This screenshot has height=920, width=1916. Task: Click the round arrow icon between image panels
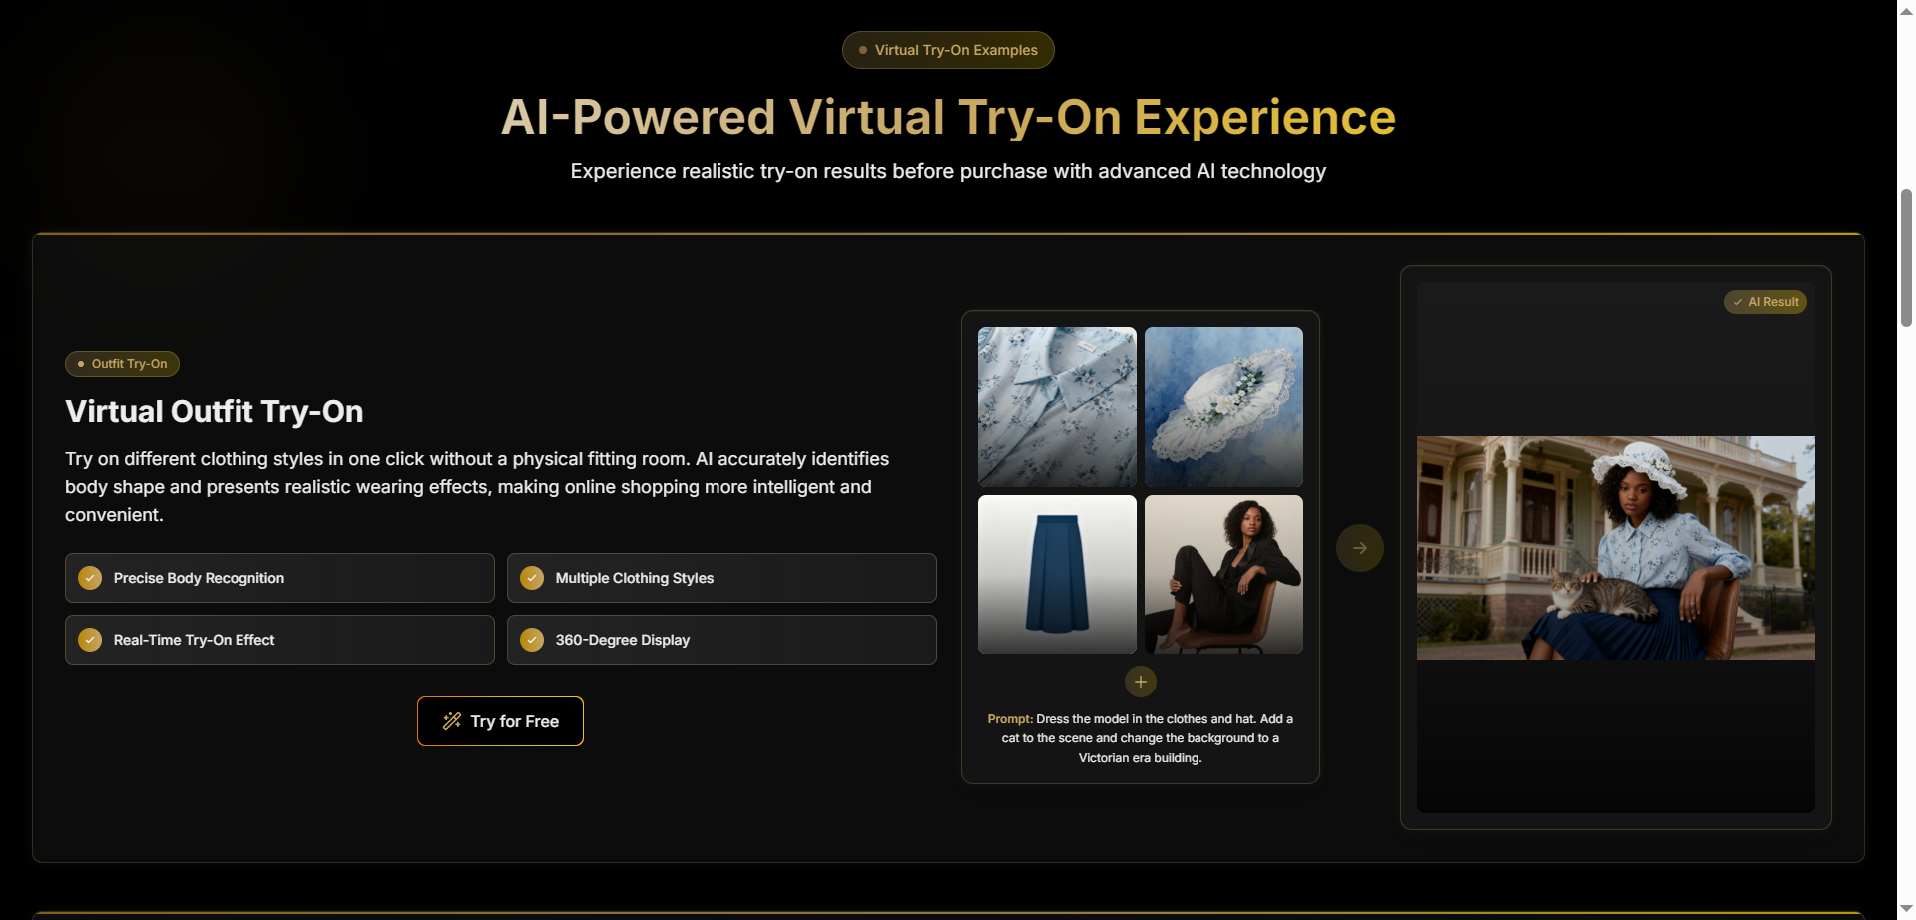point(1359,548)
